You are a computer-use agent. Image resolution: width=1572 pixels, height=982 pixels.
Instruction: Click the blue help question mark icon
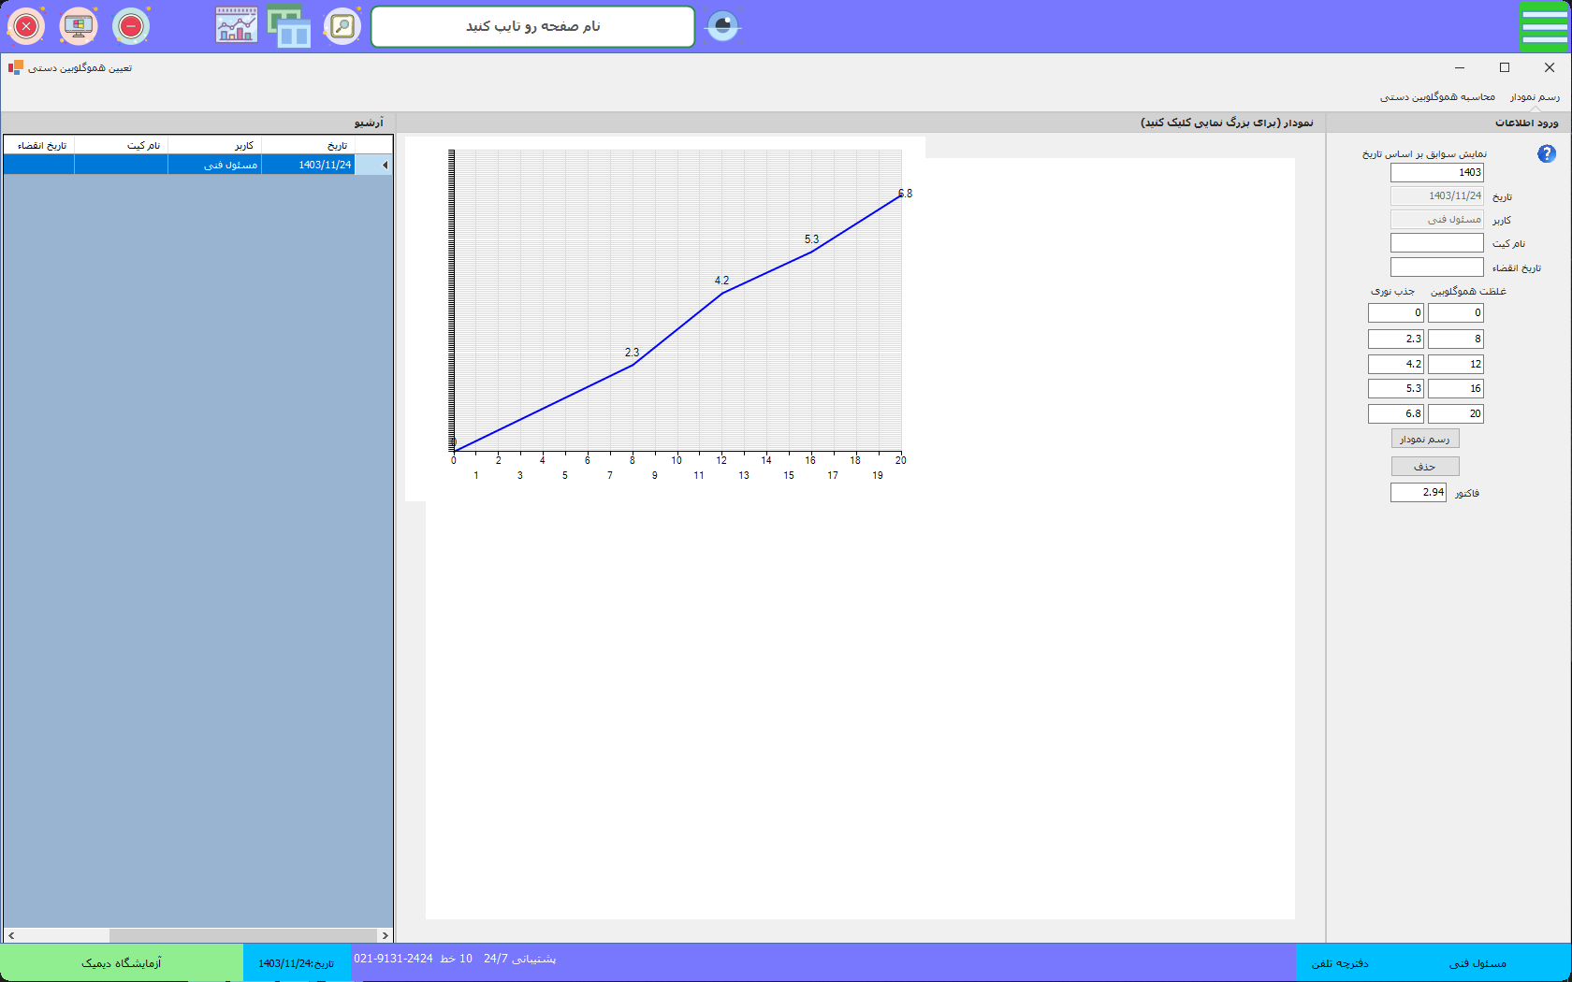(1547, 154)
